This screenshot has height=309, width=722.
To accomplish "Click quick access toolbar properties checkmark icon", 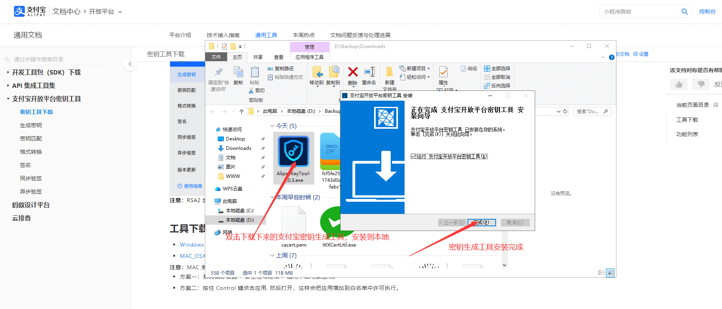I will click(224, 46).
